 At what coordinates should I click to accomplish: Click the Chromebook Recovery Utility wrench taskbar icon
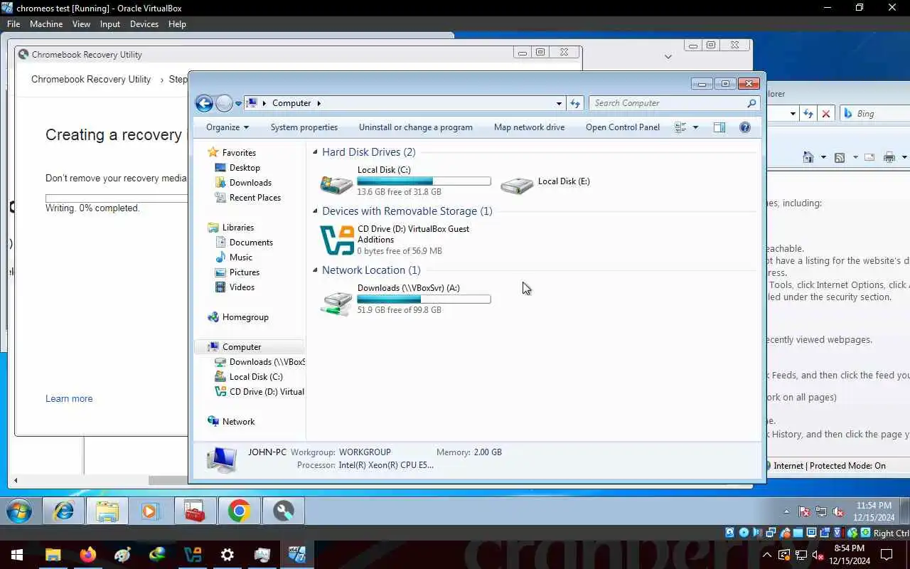coord(284,511)
